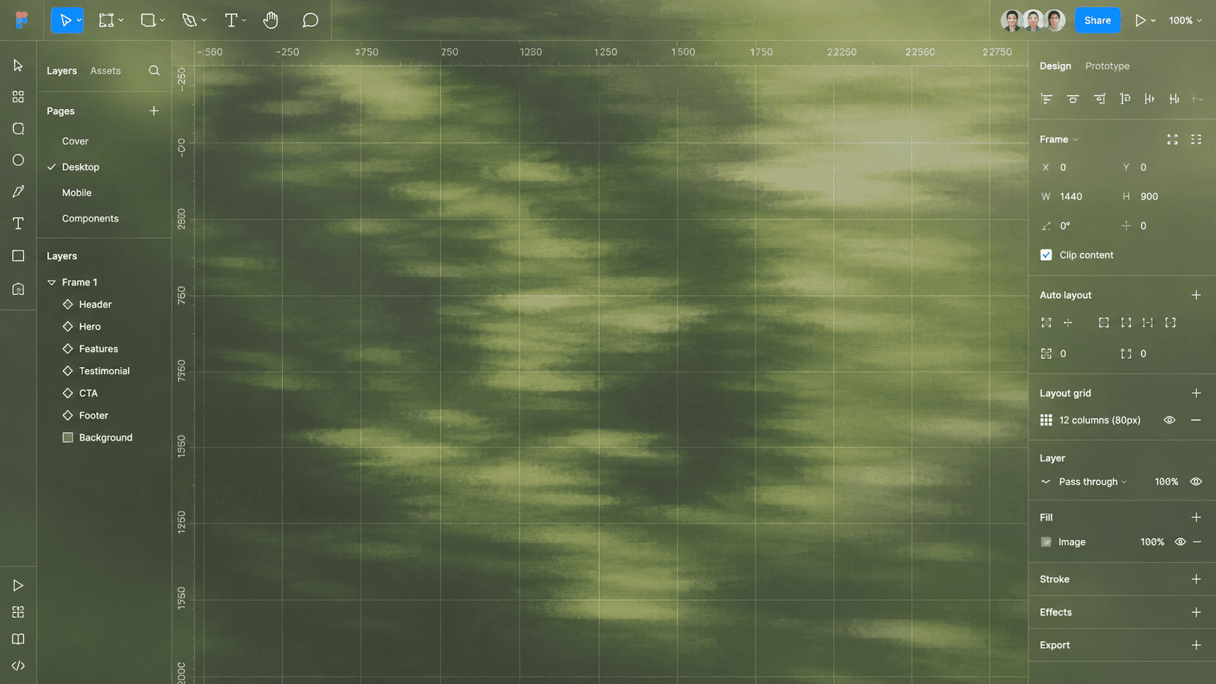Open the book icon in left sidebar
1216x684 pixels.
tap(18, 639)
